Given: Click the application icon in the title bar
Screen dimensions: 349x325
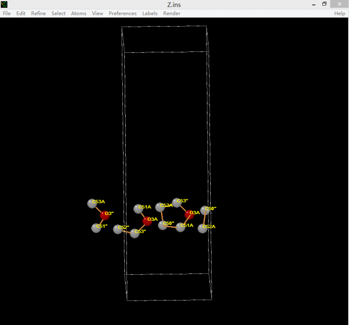Looking at the screenshot, I should (4, 4).
